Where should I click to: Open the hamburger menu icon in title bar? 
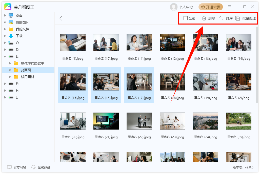229,7
